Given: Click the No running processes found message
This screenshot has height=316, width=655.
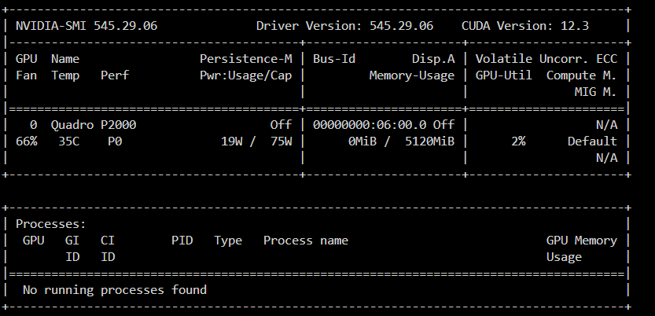Looking at the screenshot, I should point(115,290).
